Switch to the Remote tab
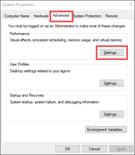This screenshot has height=155, width=135. click(x=111, y=16)
